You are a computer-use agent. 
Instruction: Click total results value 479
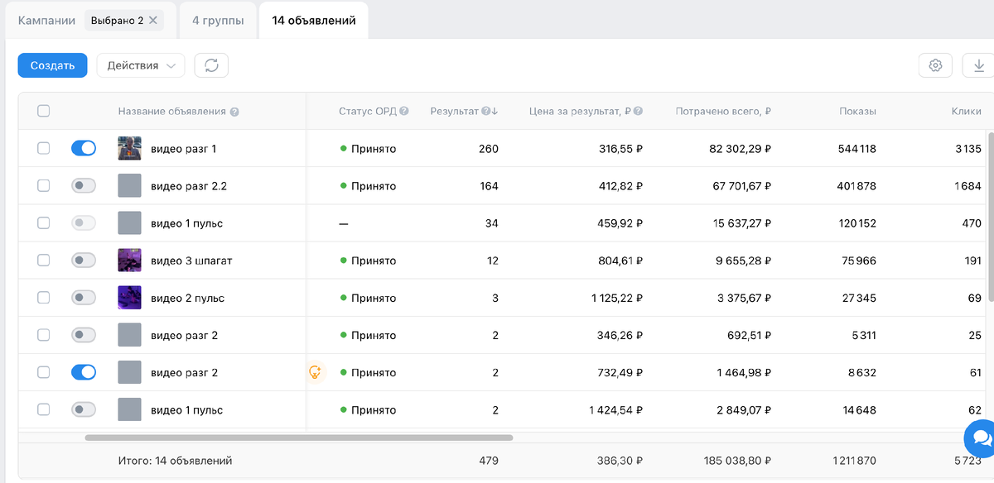pyautogui.click(x=489, y=460)
